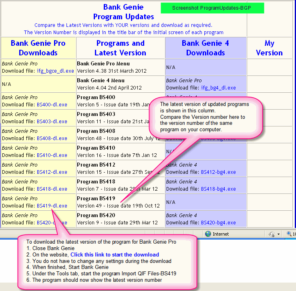The width and height of the screenshot is (296, 291).
Task: Expand the dropdown arrow beside lock icon
Action: [278, 234]
